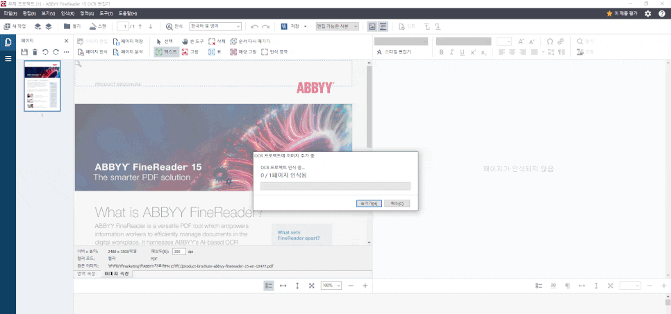The image size is (671, 314).
Task: Switch to the 영역 속성 tab
Action: pyautogui.click(x=86, y=273)
